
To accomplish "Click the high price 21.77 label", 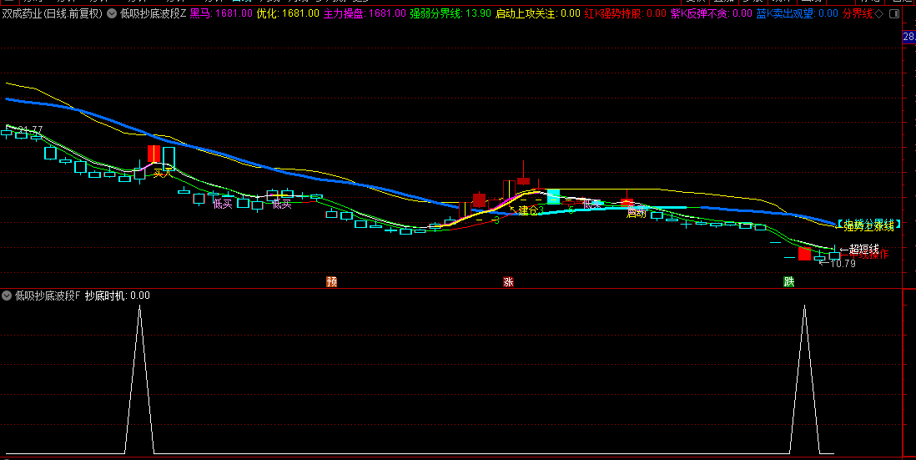I will pyautogui.click(x=30, y=129).
